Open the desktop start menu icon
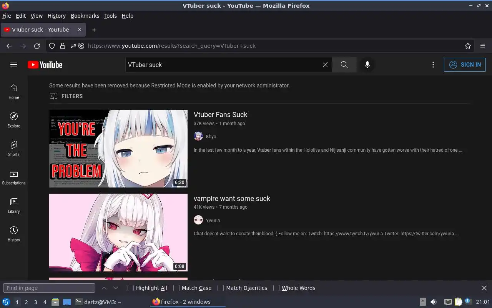This screenshot has width=492, height=308. 6,302
